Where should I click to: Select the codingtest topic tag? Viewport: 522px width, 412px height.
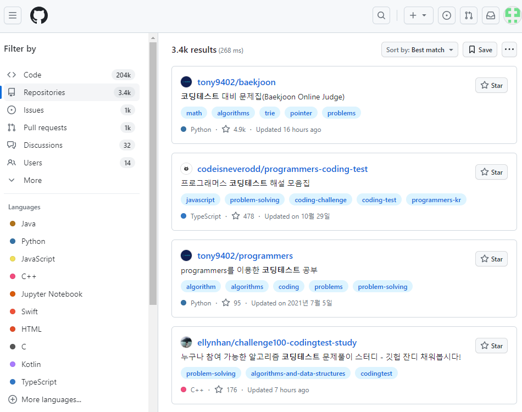point(376,374)
